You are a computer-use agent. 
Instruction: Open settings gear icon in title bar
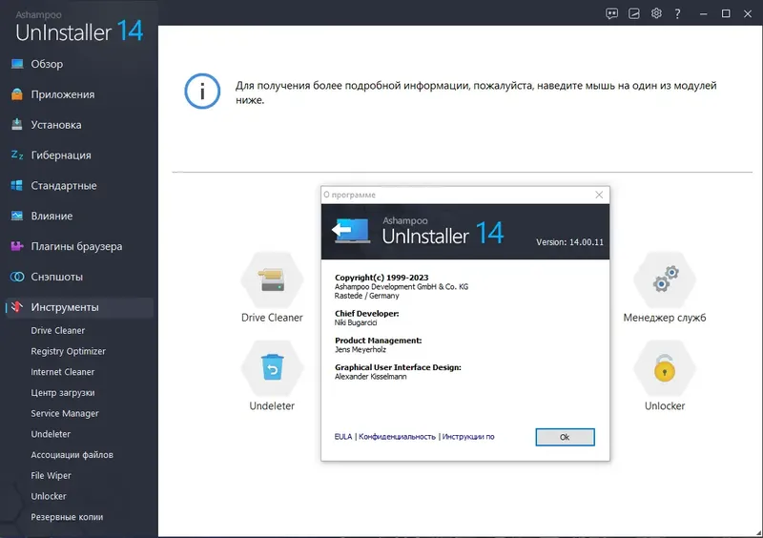(x=656, y=13)
